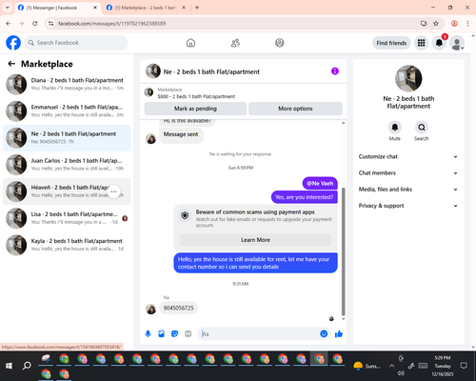Expand Media, files and links section
Image resolution: width=476 pixels, height=381 pixels.
408,190
